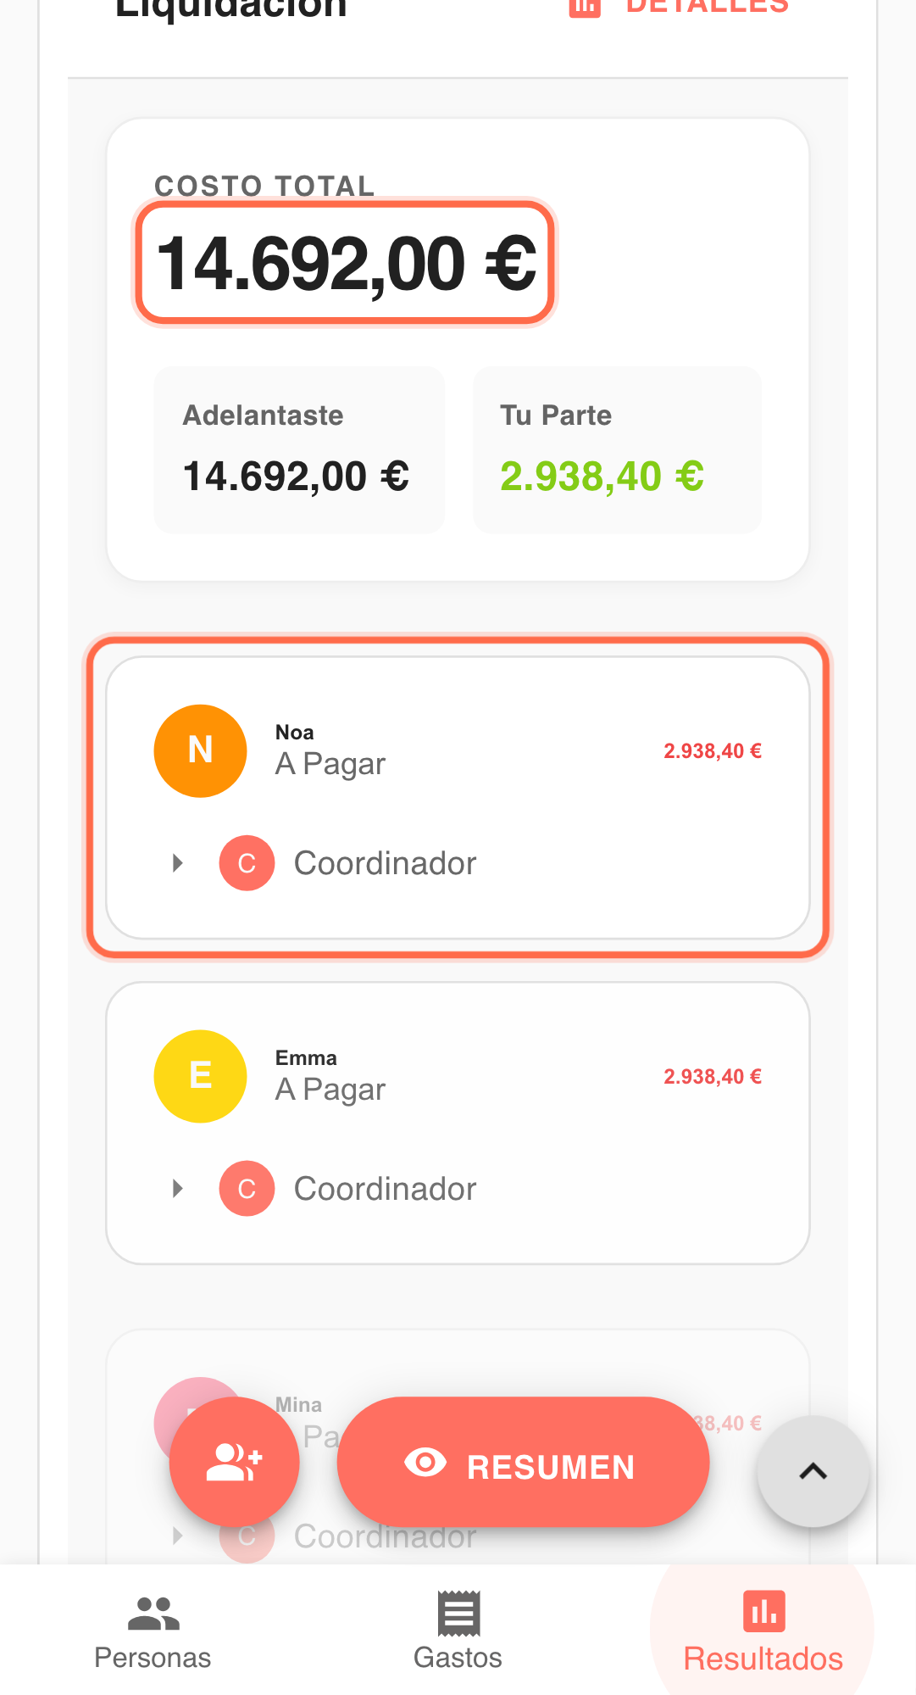Click the highlighted total cost 14.692,00 €

346,263
